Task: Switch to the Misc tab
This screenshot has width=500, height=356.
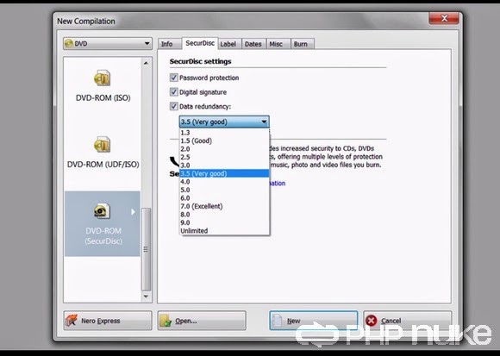Action: 278,44
